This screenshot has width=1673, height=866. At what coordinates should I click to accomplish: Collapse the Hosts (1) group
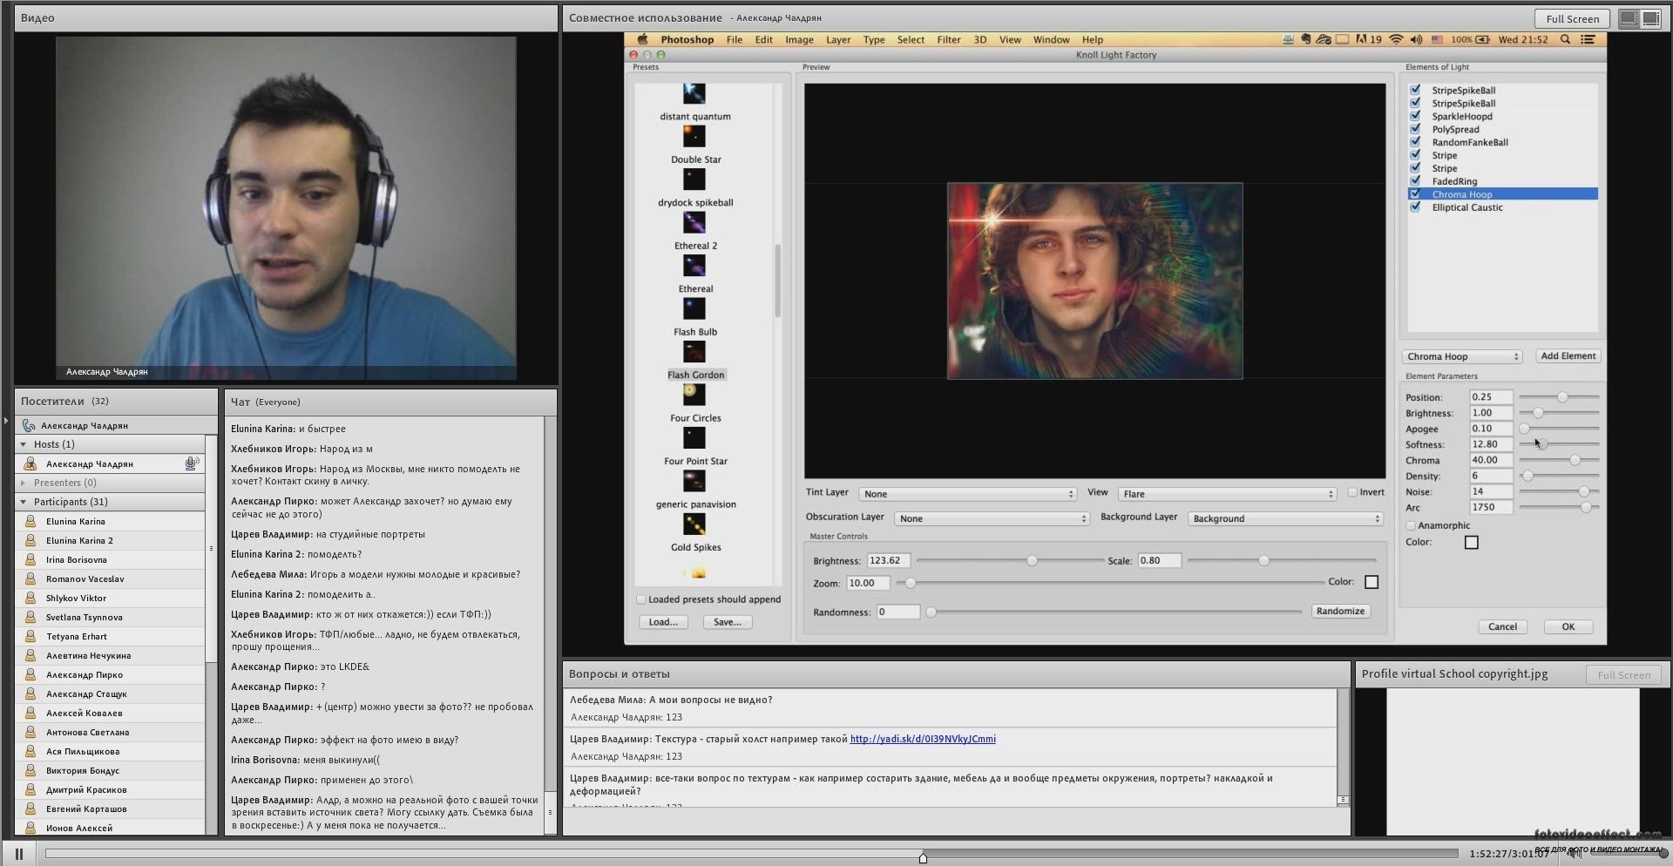[24, 444]
